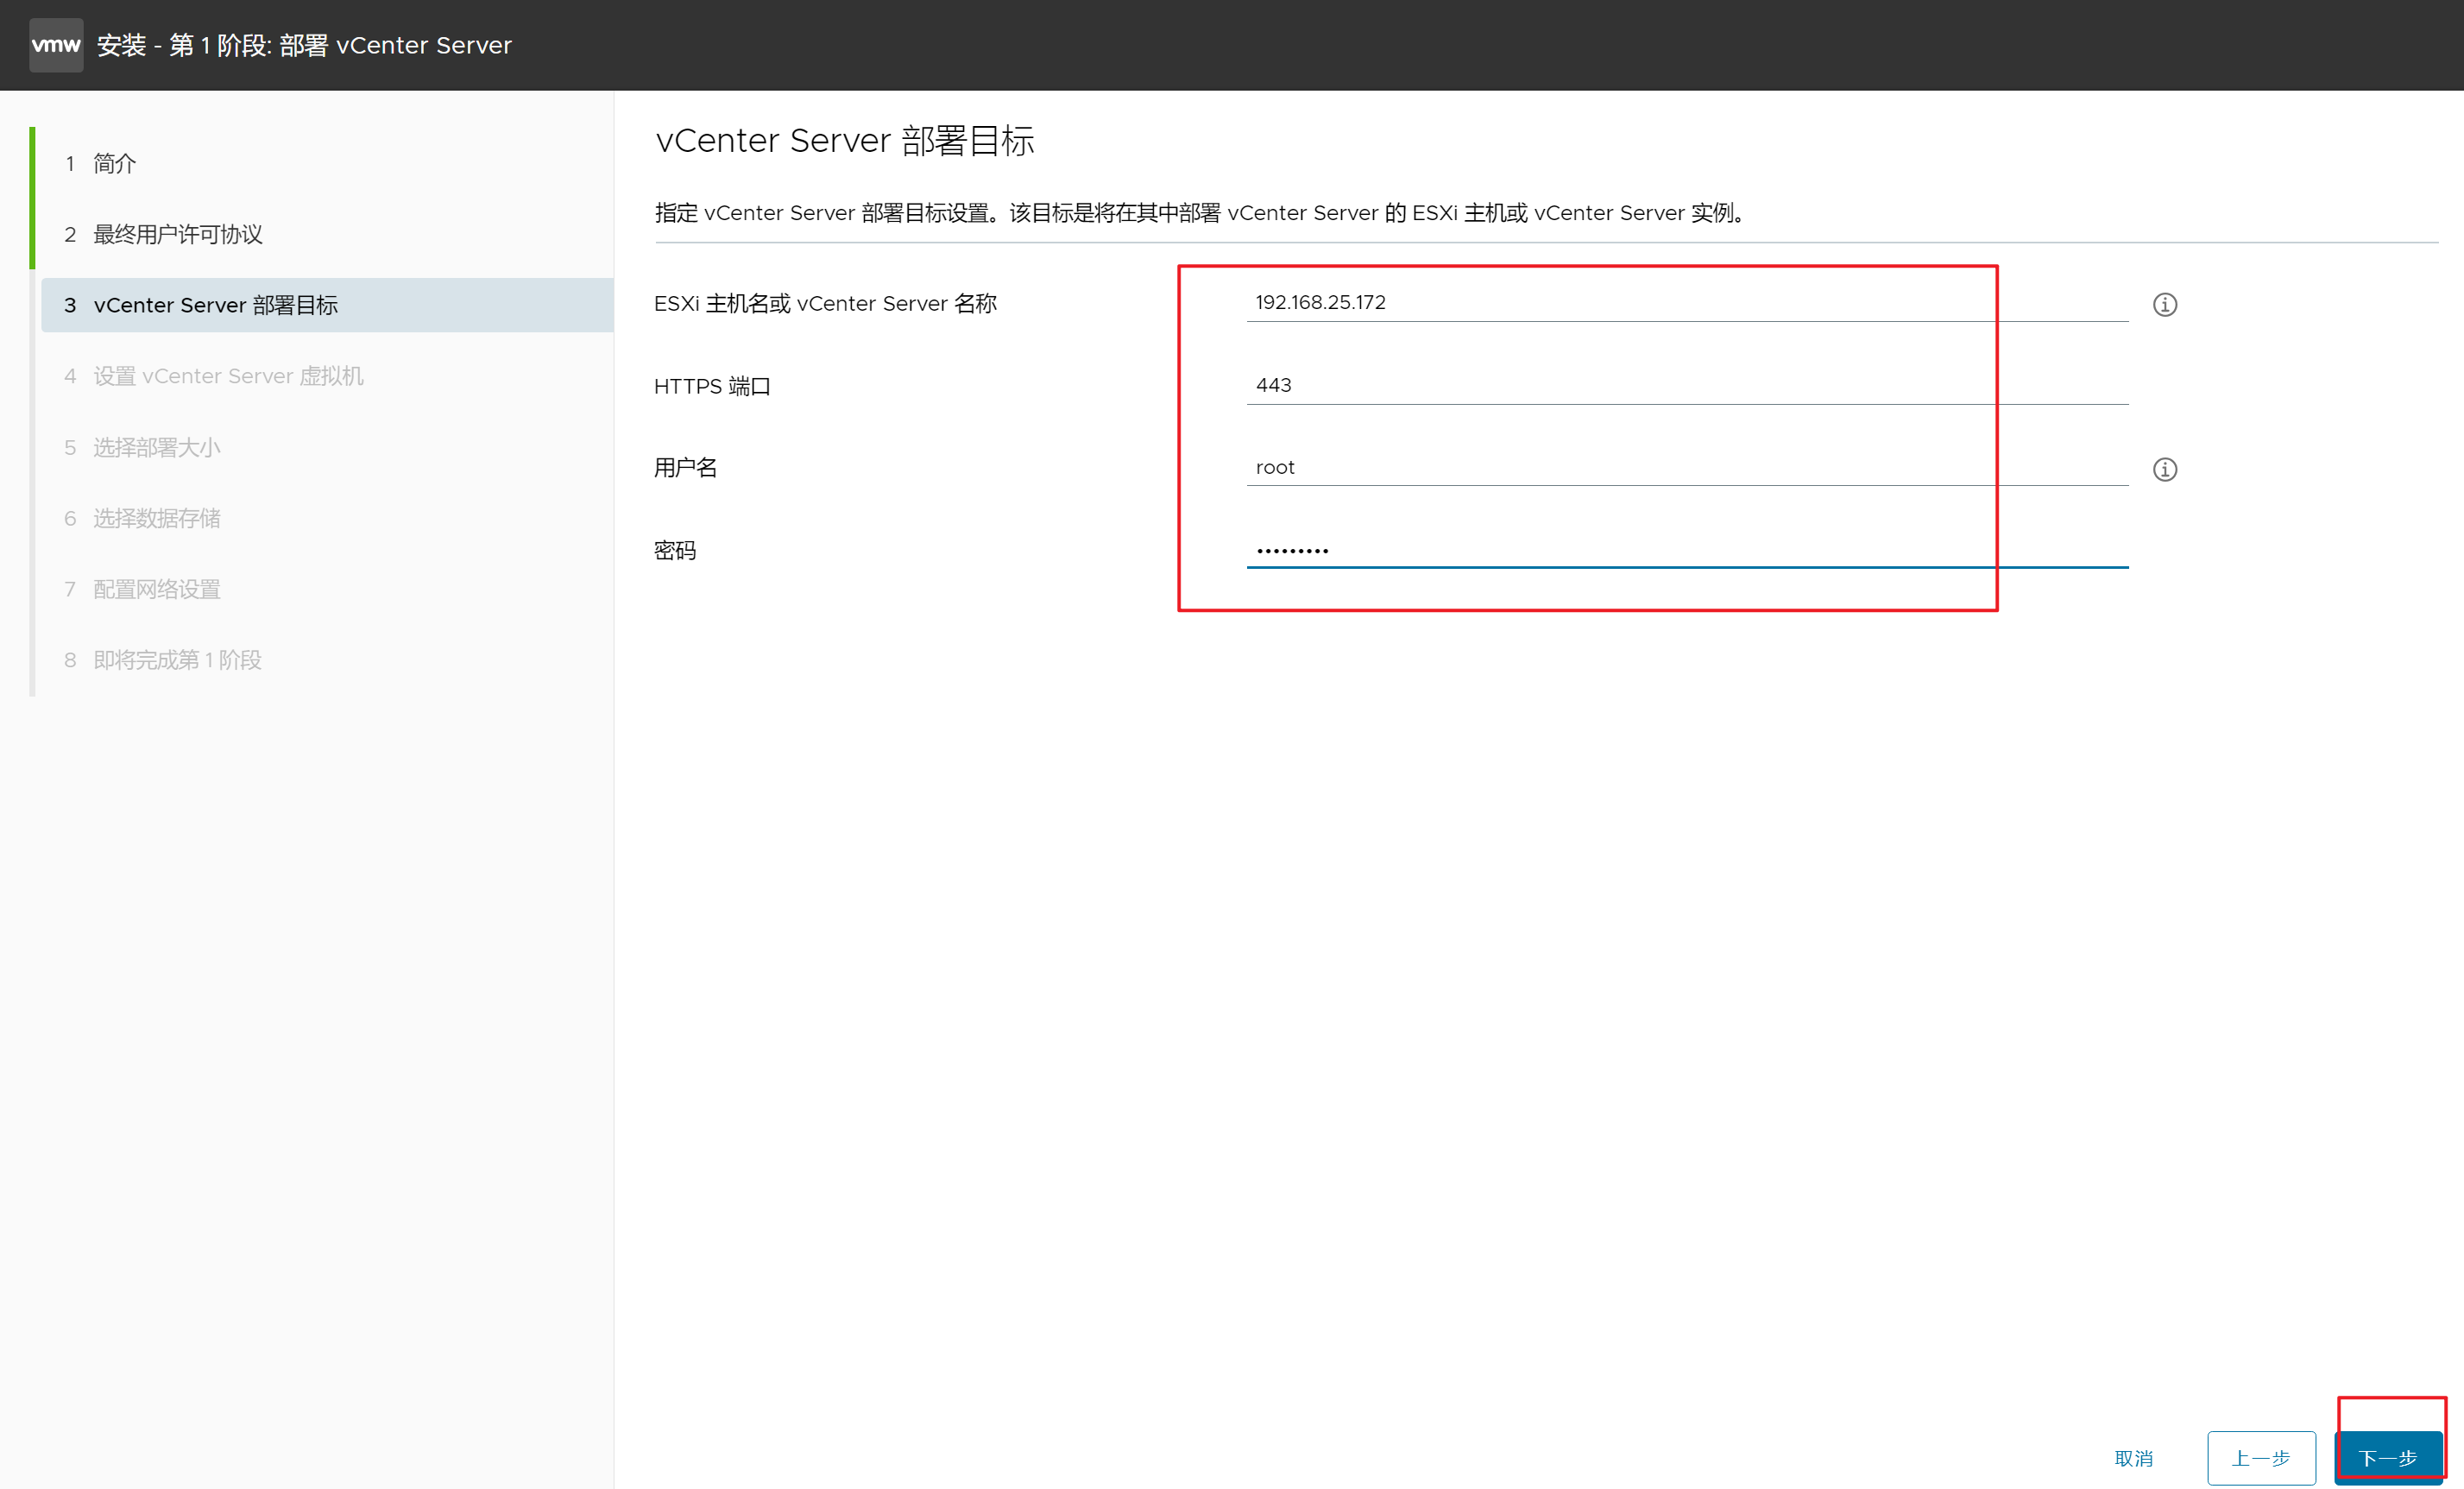Click step 6 选择数据存储
Image resolution: width=2464 pixels, height=1489 pixels.
(x=156, y=518)
